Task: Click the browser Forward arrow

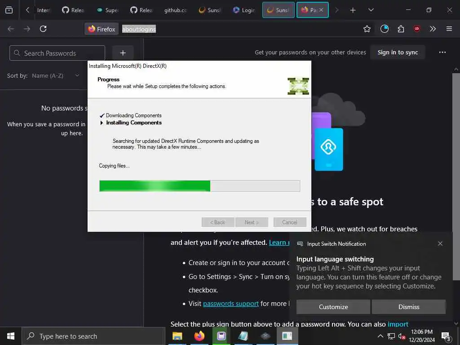Action: pos(27,29)
